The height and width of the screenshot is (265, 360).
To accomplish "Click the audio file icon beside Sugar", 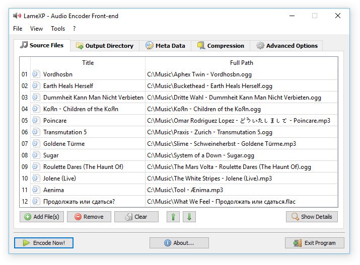I will (36, 155).
